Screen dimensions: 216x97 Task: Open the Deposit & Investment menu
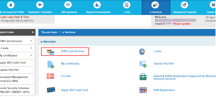click(98, 12)
